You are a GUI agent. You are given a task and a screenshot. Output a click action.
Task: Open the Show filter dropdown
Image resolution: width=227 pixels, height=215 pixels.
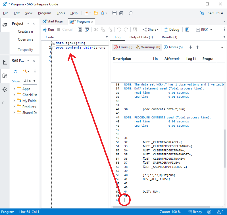[x=30, y=81]
